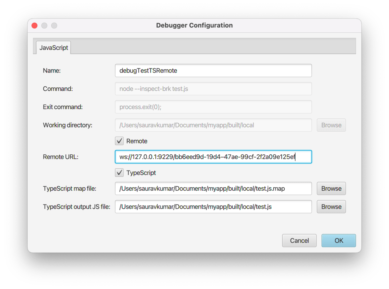
Task: Click the TypeScript map file: label
Action: click(70, 188)
